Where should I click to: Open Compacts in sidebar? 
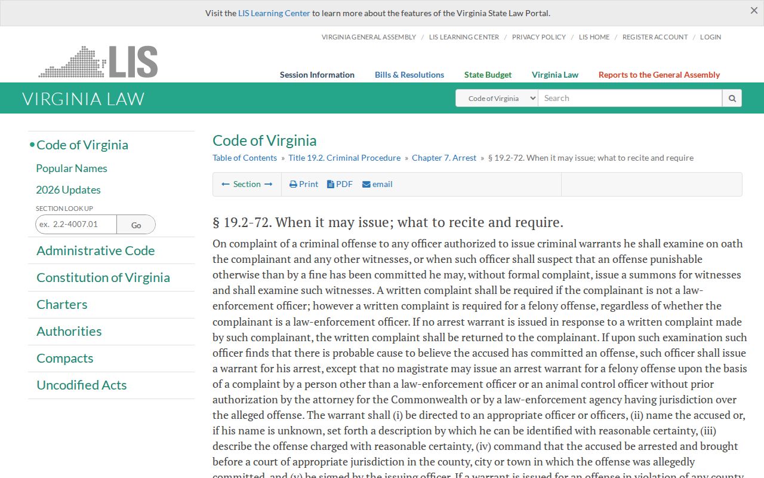(65, 358)
